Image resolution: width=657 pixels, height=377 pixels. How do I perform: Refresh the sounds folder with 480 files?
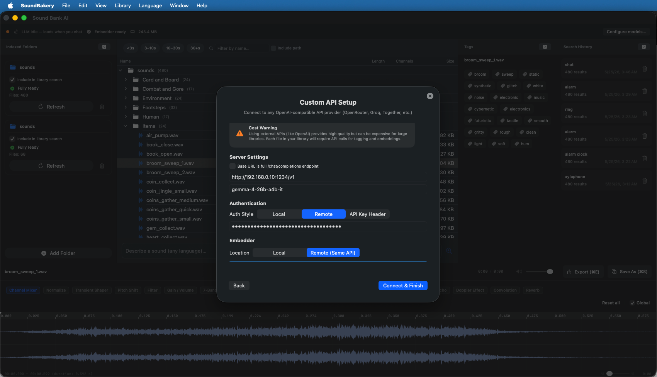point(51,107)
